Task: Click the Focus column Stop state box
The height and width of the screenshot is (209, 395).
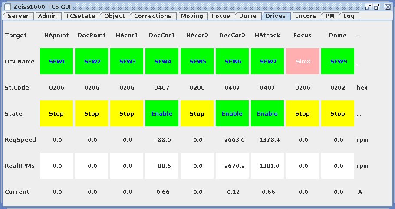Action: coord(303,113)
